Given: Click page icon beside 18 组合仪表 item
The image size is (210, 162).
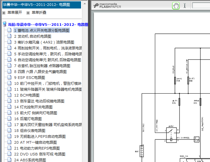Looking at the screenshot, I should pyautogui.click(x=10, y=130).
